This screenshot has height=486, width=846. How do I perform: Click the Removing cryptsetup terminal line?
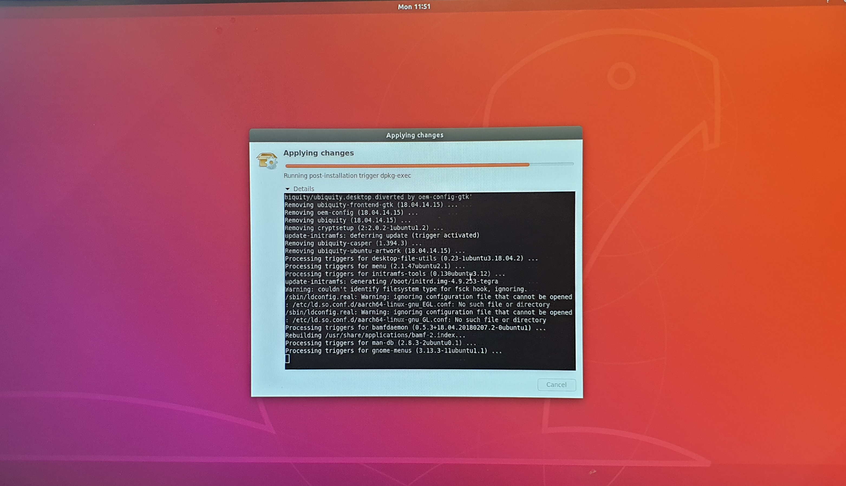(364, 228)
